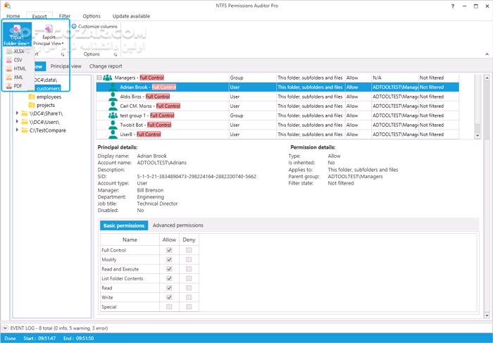Choose XLSX export format
The width and height of the screenshot is (493, 343).
tap(9, 51)
